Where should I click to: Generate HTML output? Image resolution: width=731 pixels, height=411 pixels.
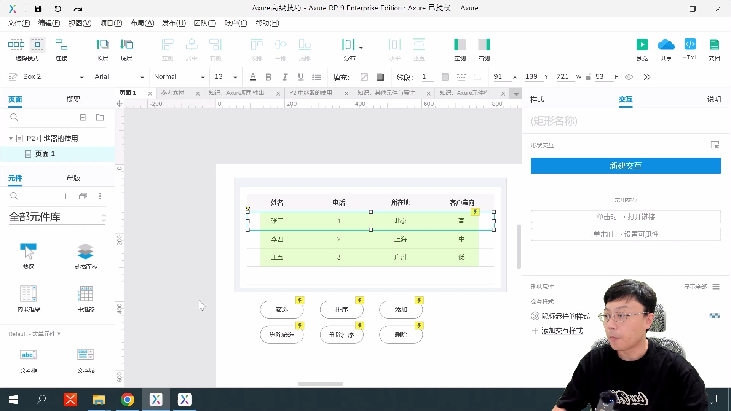point(690,49)
